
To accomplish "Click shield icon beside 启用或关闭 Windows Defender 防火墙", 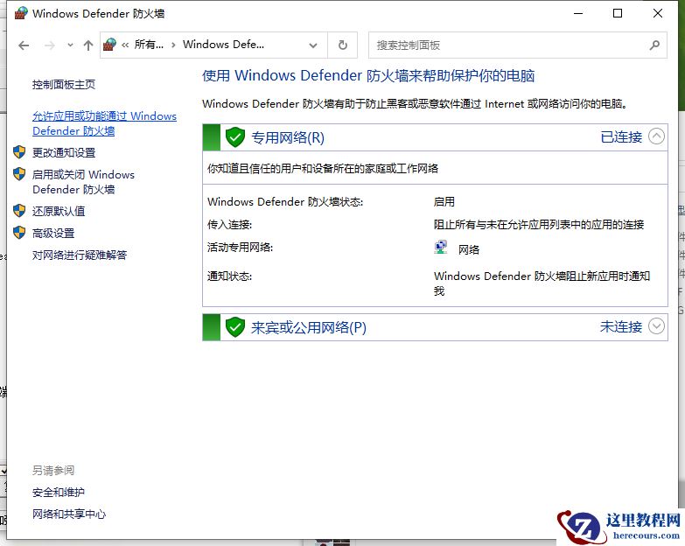I will coord(19,174).
